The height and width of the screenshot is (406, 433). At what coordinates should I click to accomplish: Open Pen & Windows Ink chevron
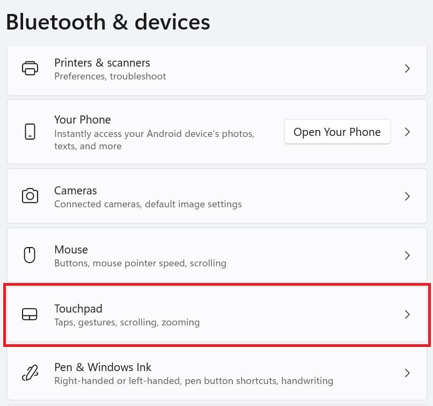click(407, 373)
